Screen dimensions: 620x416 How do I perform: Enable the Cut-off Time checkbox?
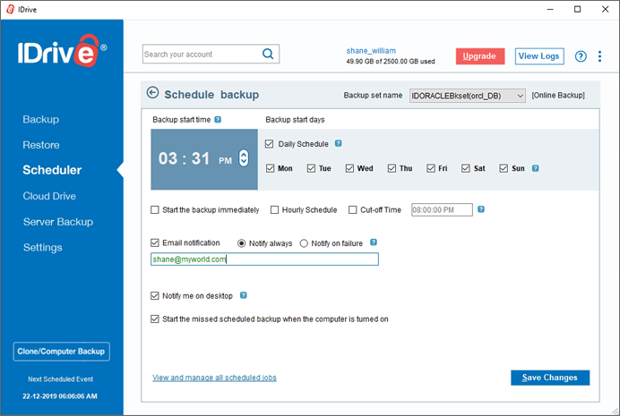(353, 210)
